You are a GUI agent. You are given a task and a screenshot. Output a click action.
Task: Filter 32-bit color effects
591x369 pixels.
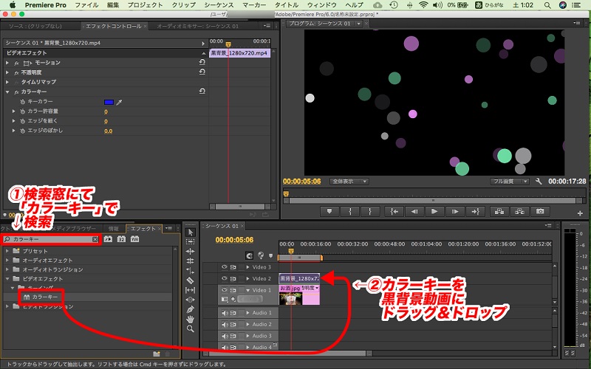[121, 239]
